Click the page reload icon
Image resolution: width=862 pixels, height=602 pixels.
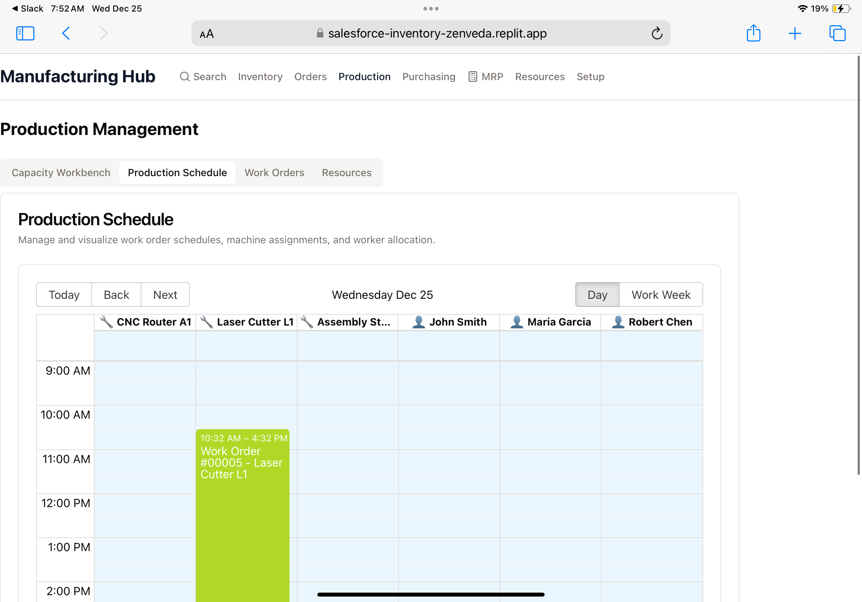(x=657, y=34)
